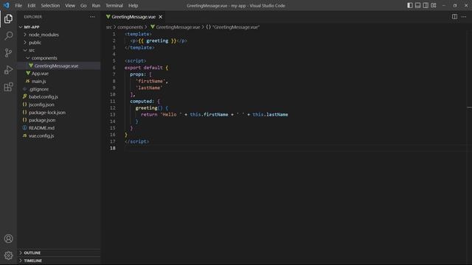The image size is (472, 265).
Task: Open the View menu
Action: pos(70,5)
